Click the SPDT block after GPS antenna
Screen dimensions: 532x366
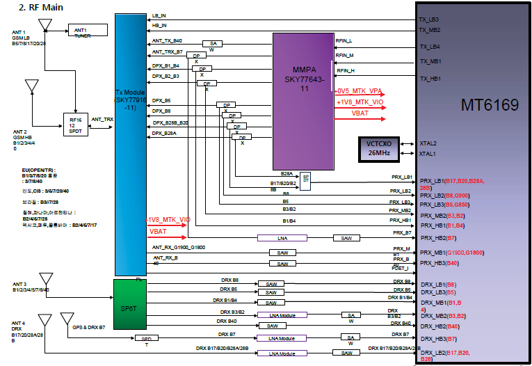(x=147, y=338)
